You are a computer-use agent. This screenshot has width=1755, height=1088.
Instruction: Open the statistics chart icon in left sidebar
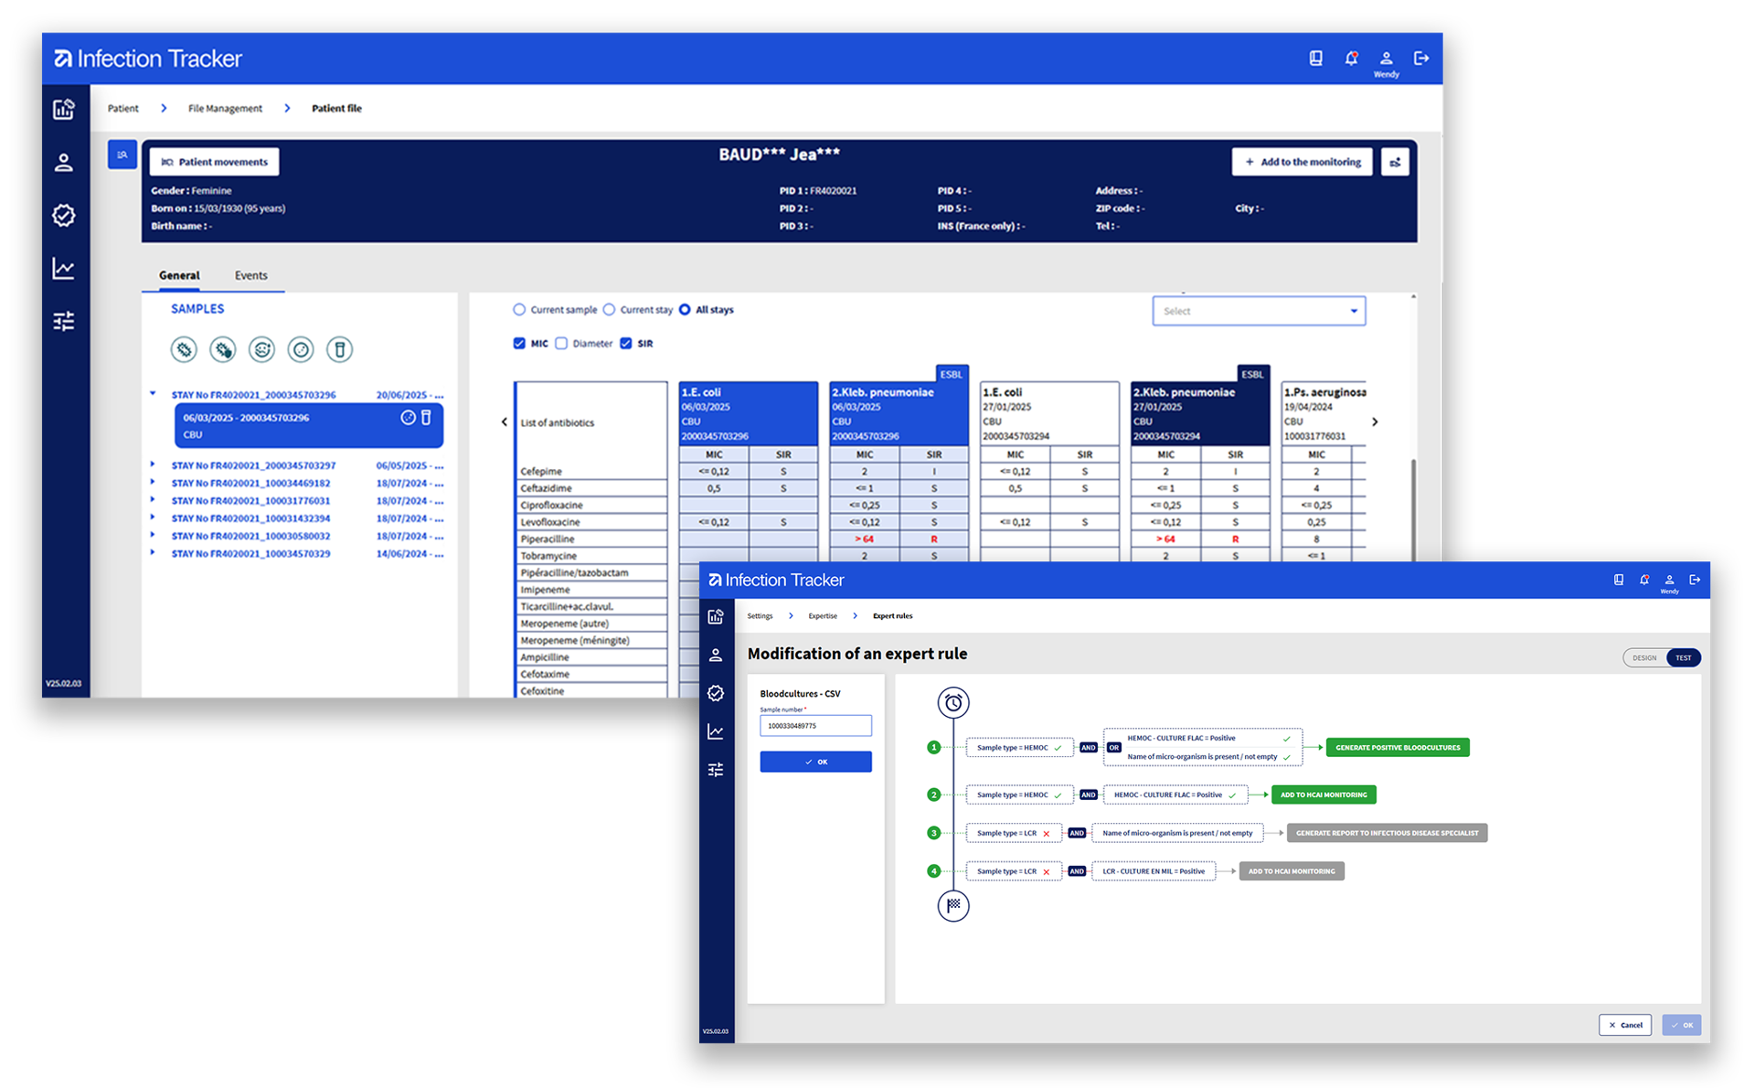point(64,269)
